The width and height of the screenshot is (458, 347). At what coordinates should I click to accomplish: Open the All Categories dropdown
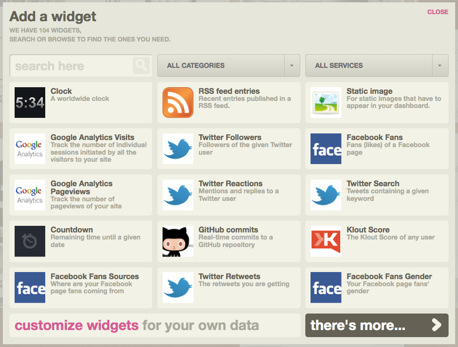[221, 66]
